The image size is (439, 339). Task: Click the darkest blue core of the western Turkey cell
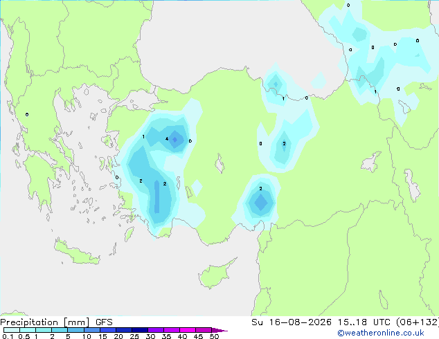tap(174, 139)
